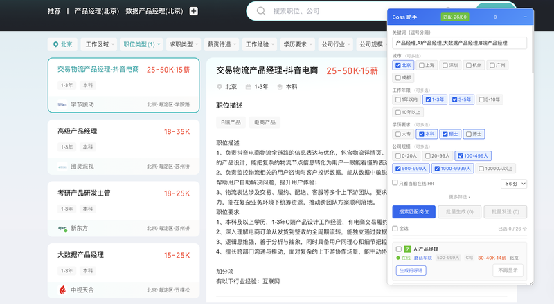Open the 考研产品研发主管 job card
This screenshot has width=554, height=304.
coord(124,209)
